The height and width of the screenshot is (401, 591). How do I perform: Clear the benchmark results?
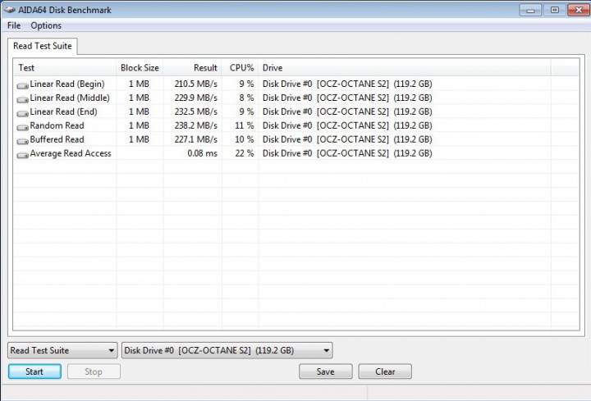pyautogui.click(x=385, y=371)
